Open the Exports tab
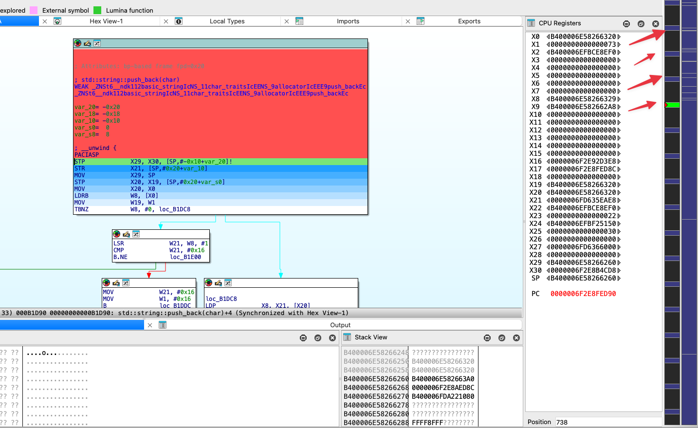 tap(469, 21)
